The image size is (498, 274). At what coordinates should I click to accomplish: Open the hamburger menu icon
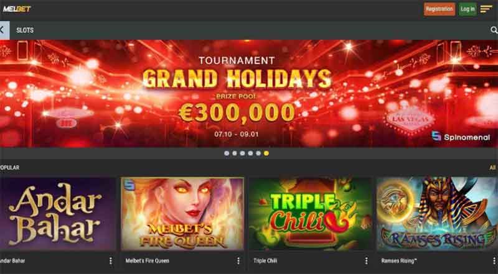pyautogui.click(x=486, y=9)
